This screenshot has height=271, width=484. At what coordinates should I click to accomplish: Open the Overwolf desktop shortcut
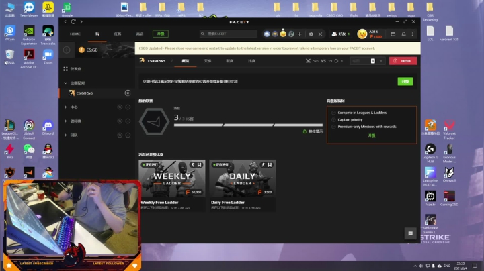tap(450, 174)
